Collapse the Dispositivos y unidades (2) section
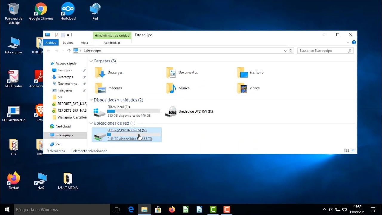 (91, 100)
